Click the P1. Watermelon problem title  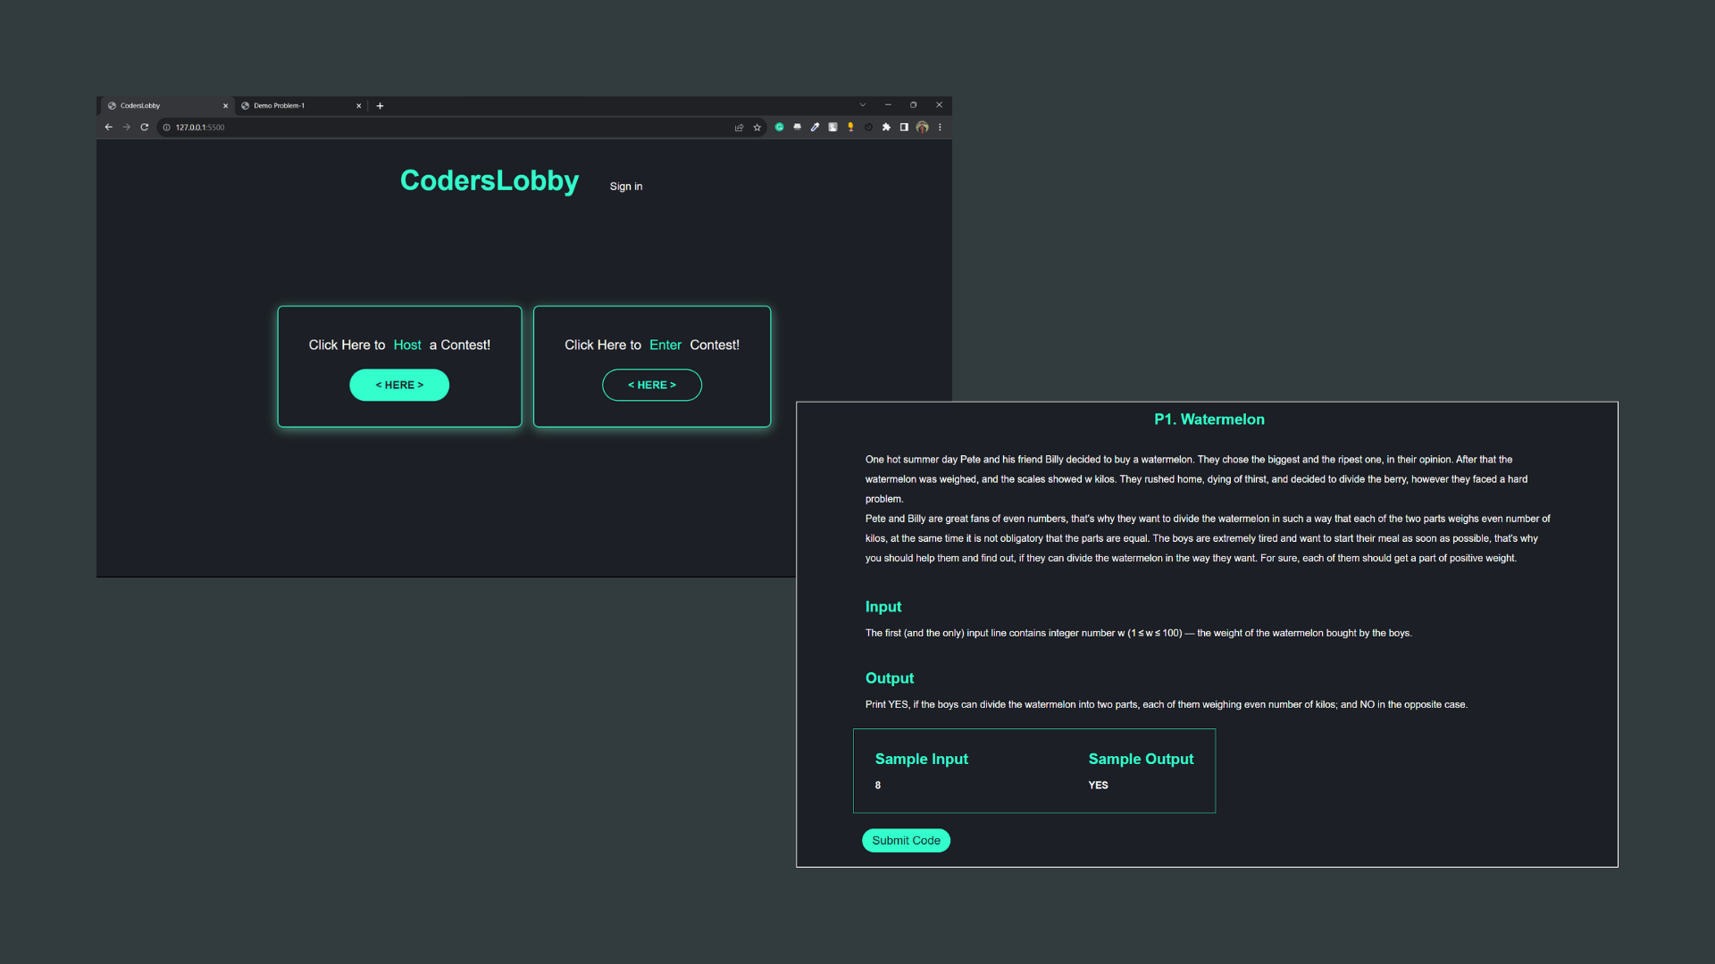[1209, 420]
